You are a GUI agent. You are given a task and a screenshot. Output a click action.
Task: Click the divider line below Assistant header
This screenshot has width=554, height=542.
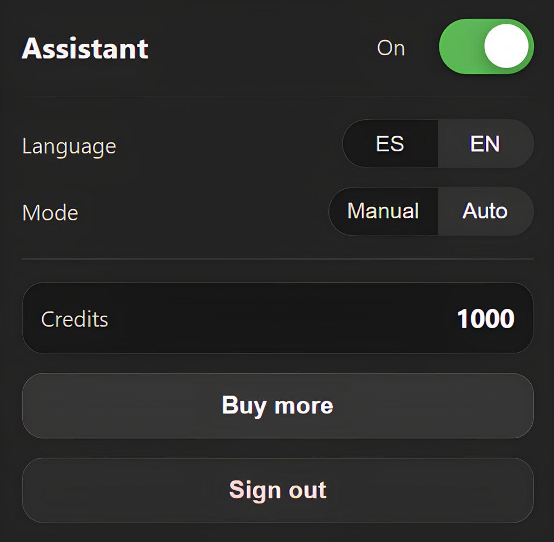278,97
